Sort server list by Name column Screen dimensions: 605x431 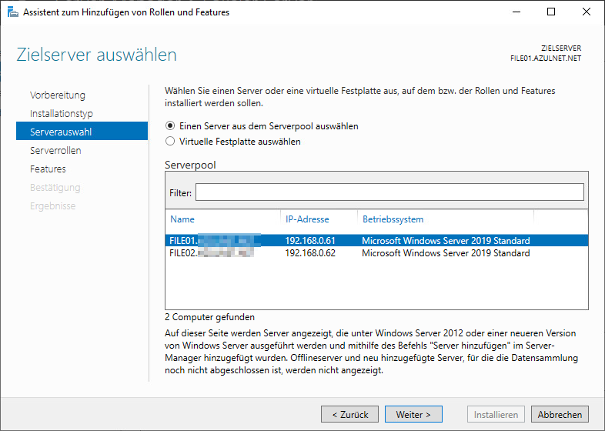(182, 219)
